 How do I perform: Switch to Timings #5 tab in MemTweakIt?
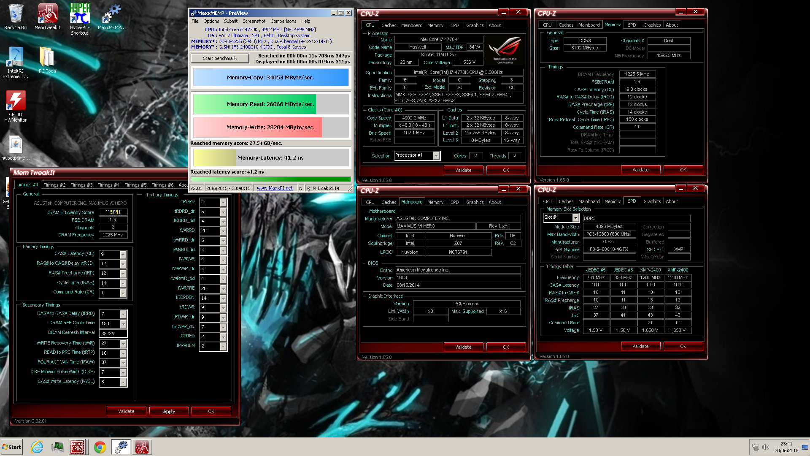135,185
